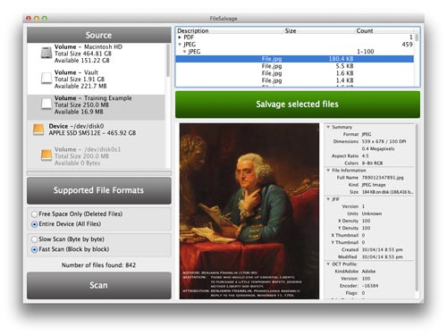Close the FileSalvage window with red button
Image resolution: width=447 pixels, height=335 pixels.
[29, 19]
